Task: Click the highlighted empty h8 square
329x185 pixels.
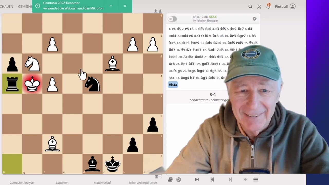Action: click(x=12, y=164)
